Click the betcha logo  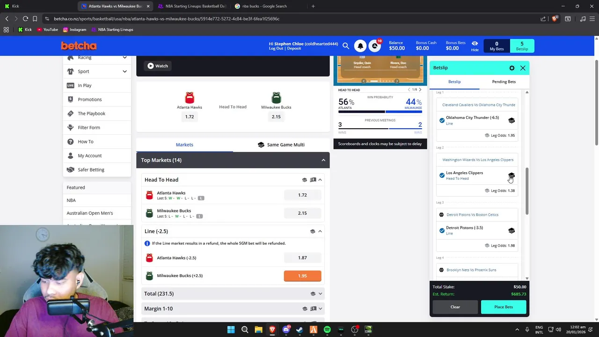click(x=79, y=46)
